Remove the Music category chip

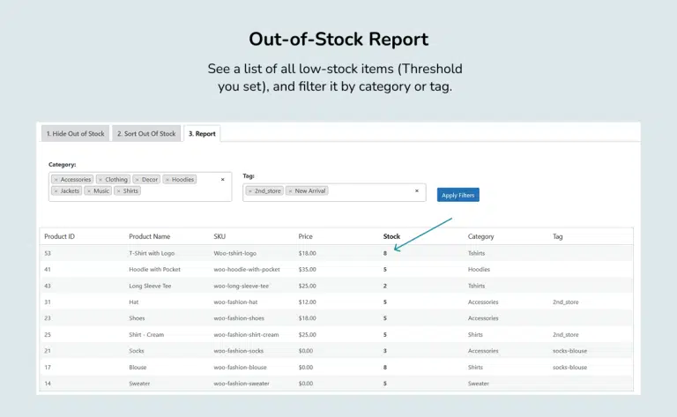click(x=89, y=190)
